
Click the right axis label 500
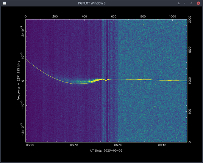[190, 111]
